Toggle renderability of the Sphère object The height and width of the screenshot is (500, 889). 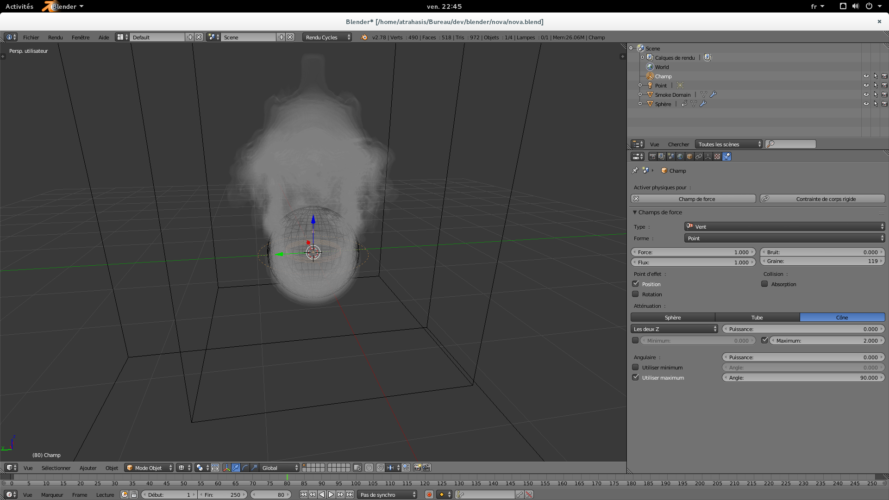[x=884, y=104]
